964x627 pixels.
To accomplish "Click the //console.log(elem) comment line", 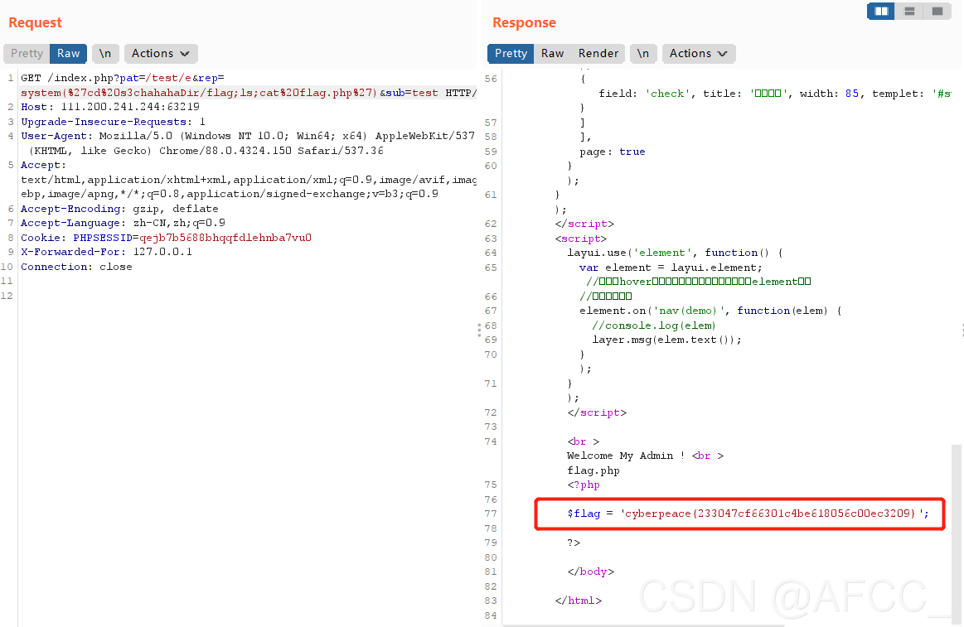I will coord(653,326).
